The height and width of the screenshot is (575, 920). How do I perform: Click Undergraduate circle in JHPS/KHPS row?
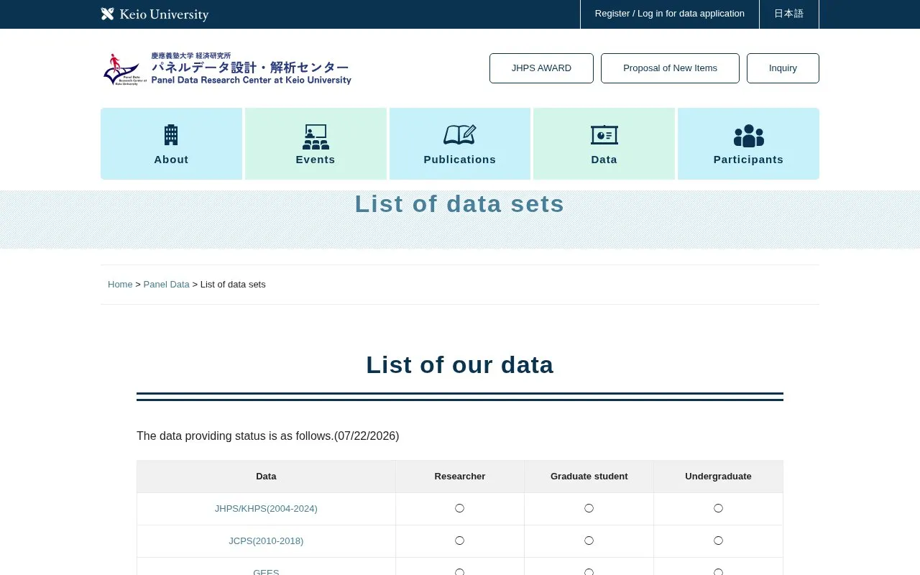(719, 508)
